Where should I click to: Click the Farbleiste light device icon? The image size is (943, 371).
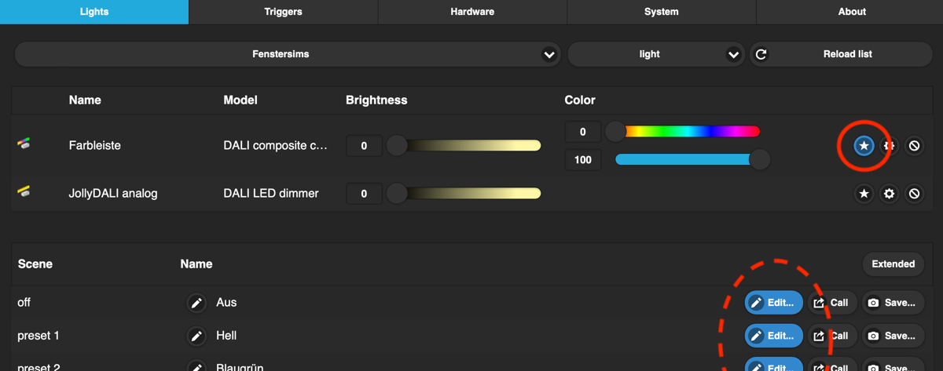[x=24, y=145]
